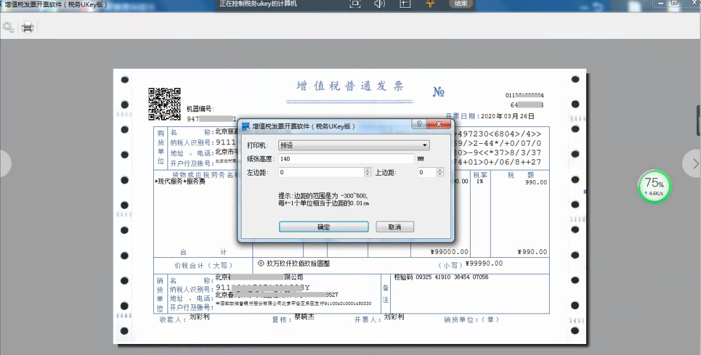The height and width of the screenshot is (355, 701).
Task: Click the 确定 button
Action: click(x=323, y=227)
